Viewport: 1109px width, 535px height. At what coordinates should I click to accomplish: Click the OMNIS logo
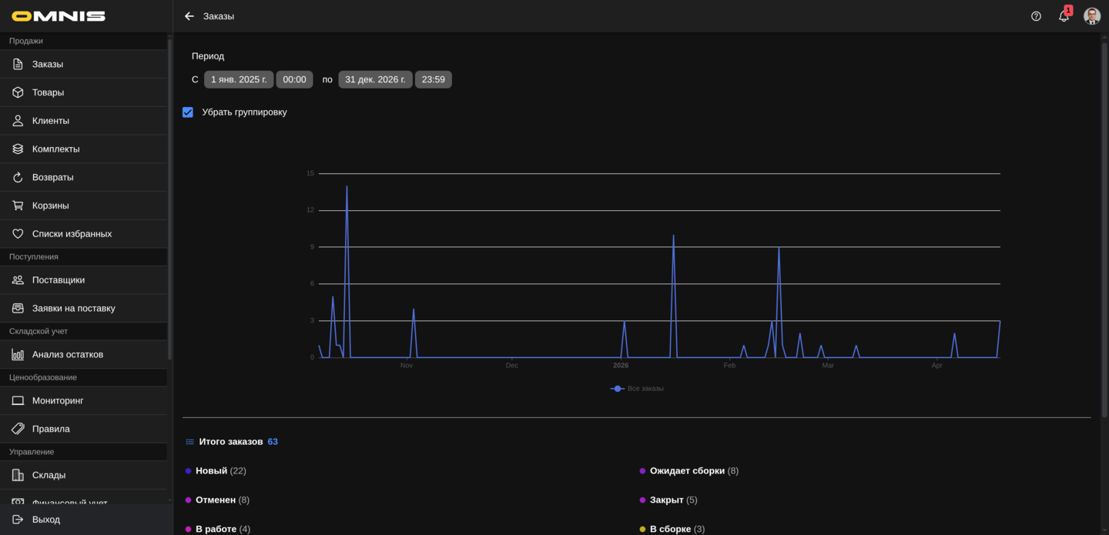[59, 16]
